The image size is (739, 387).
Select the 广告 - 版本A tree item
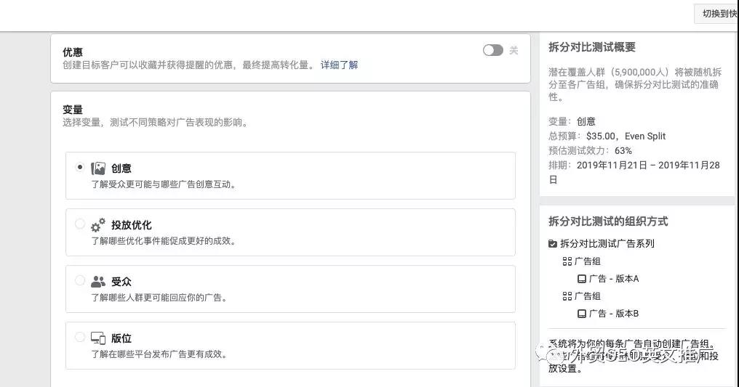coord(609,279)
